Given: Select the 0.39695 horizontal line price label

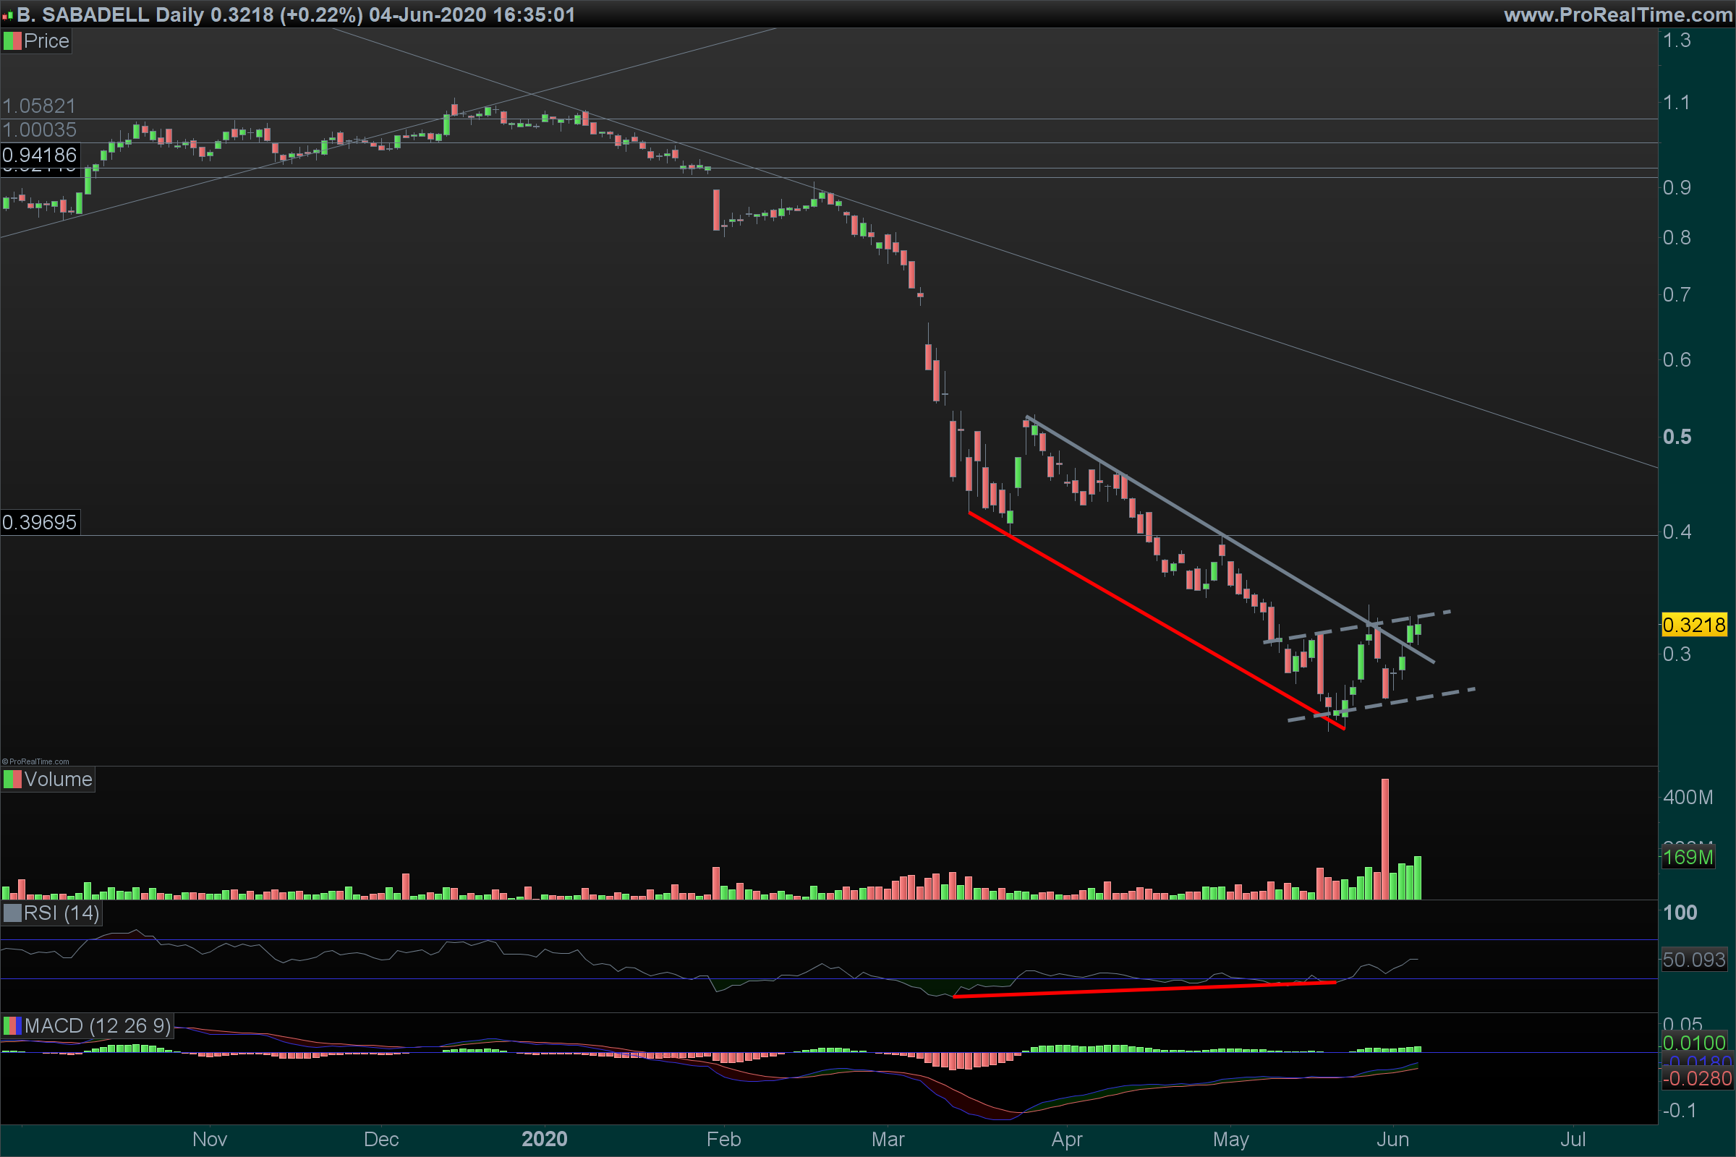Looking at the screenshot, I should 39,522.
